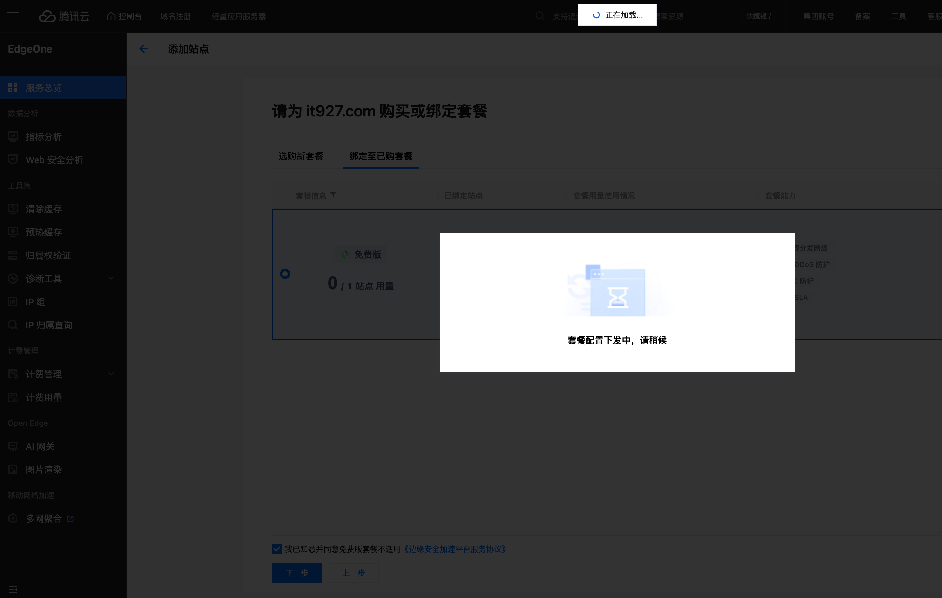Click the 添加站点 page title

pos(188,49)
